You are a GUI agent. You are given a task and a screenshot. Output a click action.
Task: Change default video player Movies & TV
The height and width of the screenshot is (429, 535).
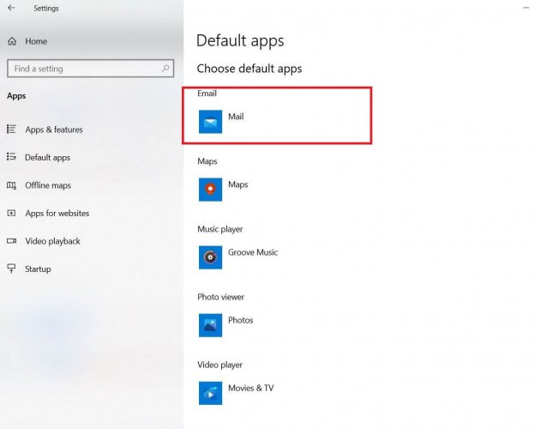click(250, 388)
